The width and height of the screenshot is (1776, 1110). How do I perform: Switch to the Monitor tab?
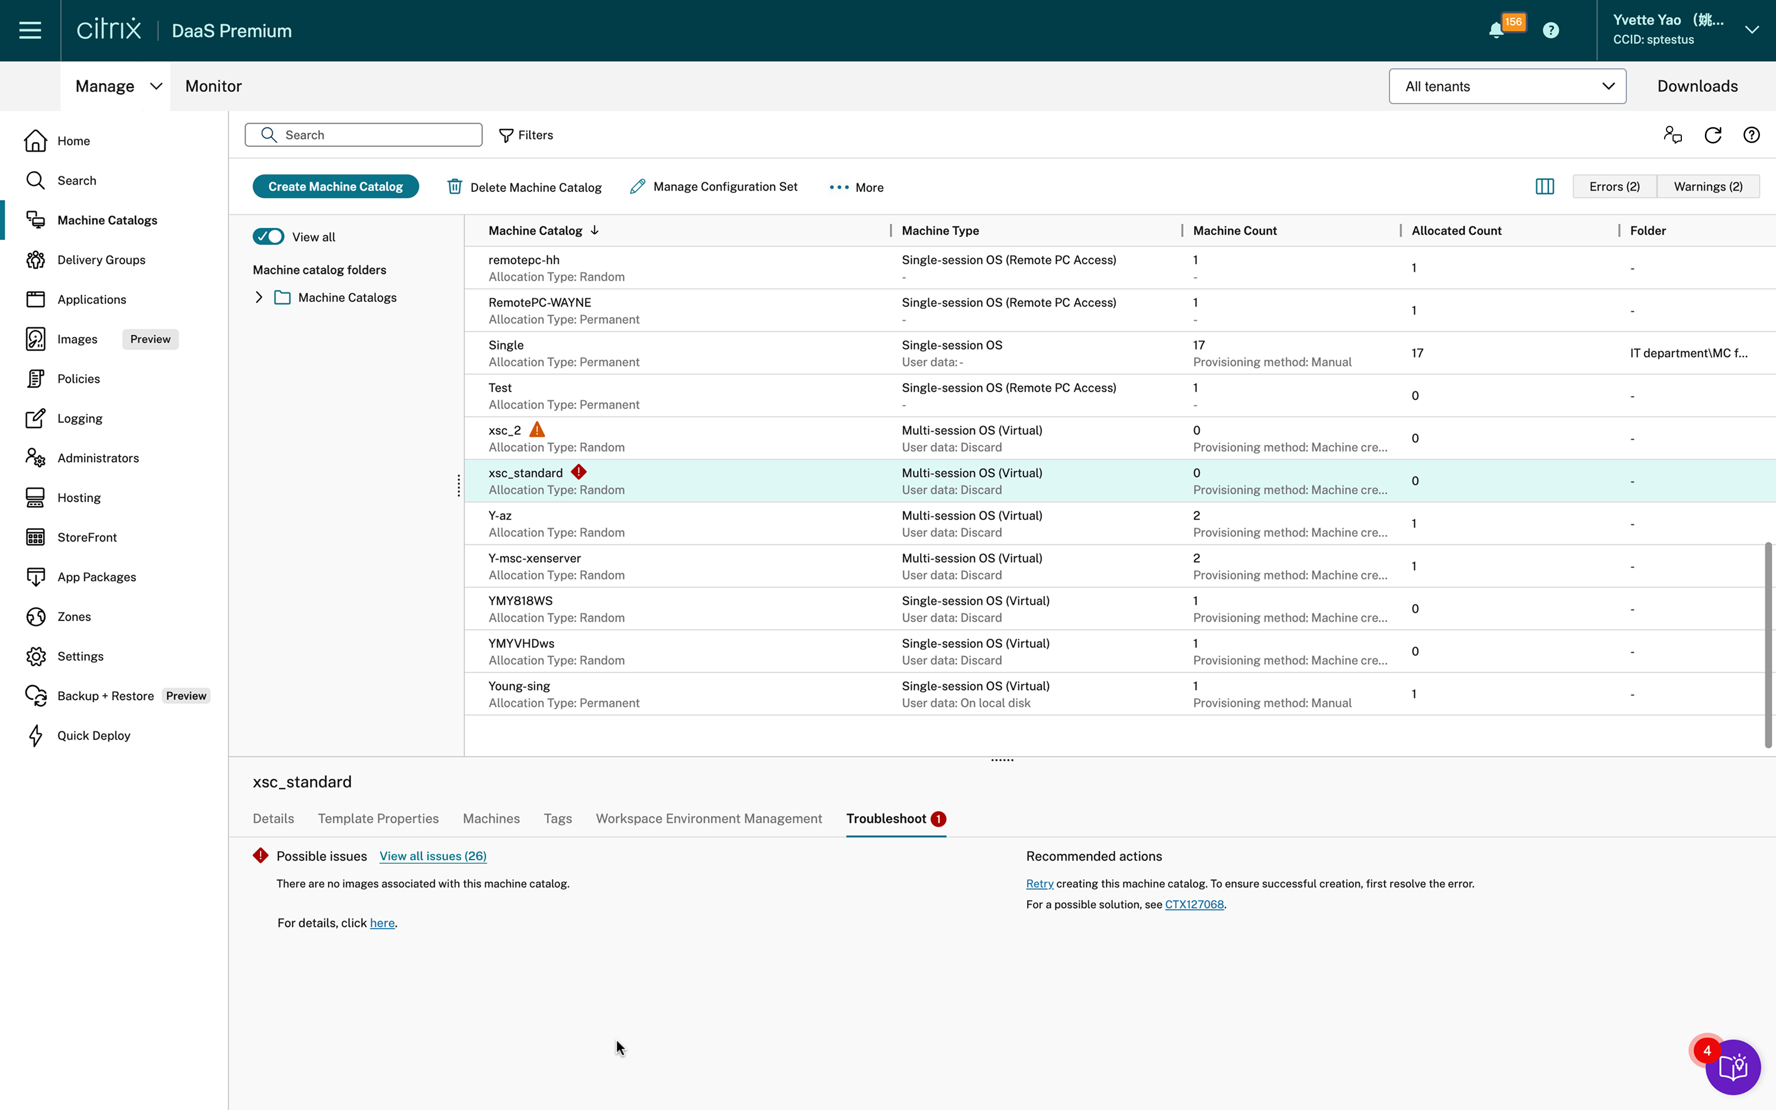[214, 86]
